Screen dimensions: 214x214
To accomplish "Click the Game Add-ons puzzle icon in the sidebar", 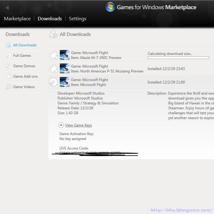I will click(9, 76).
